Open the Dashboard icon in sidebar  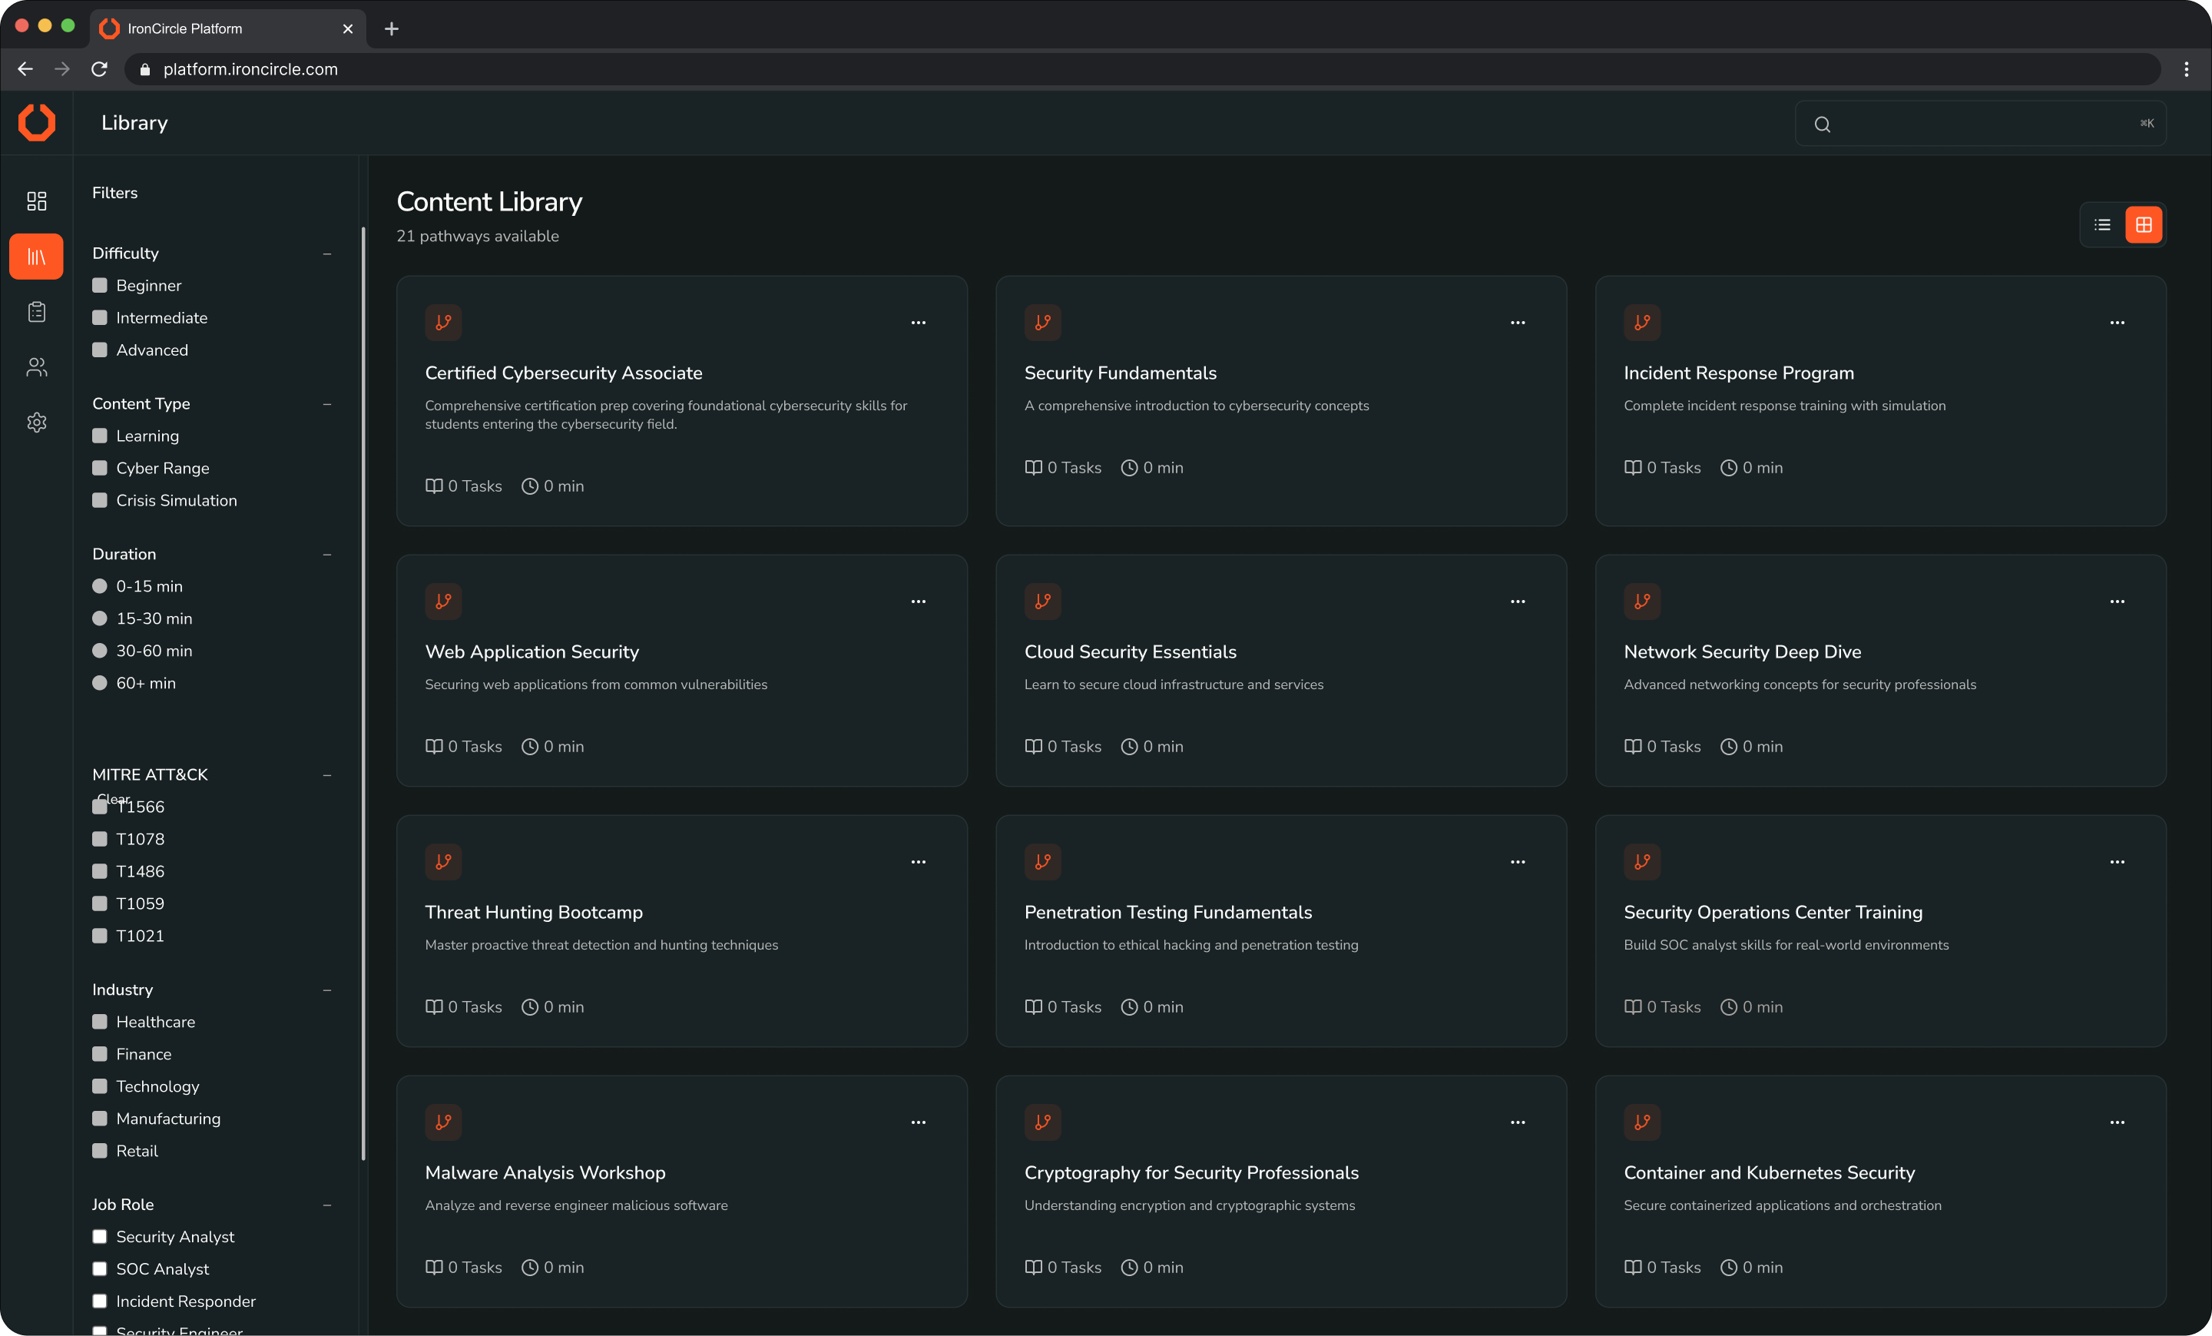37,201
